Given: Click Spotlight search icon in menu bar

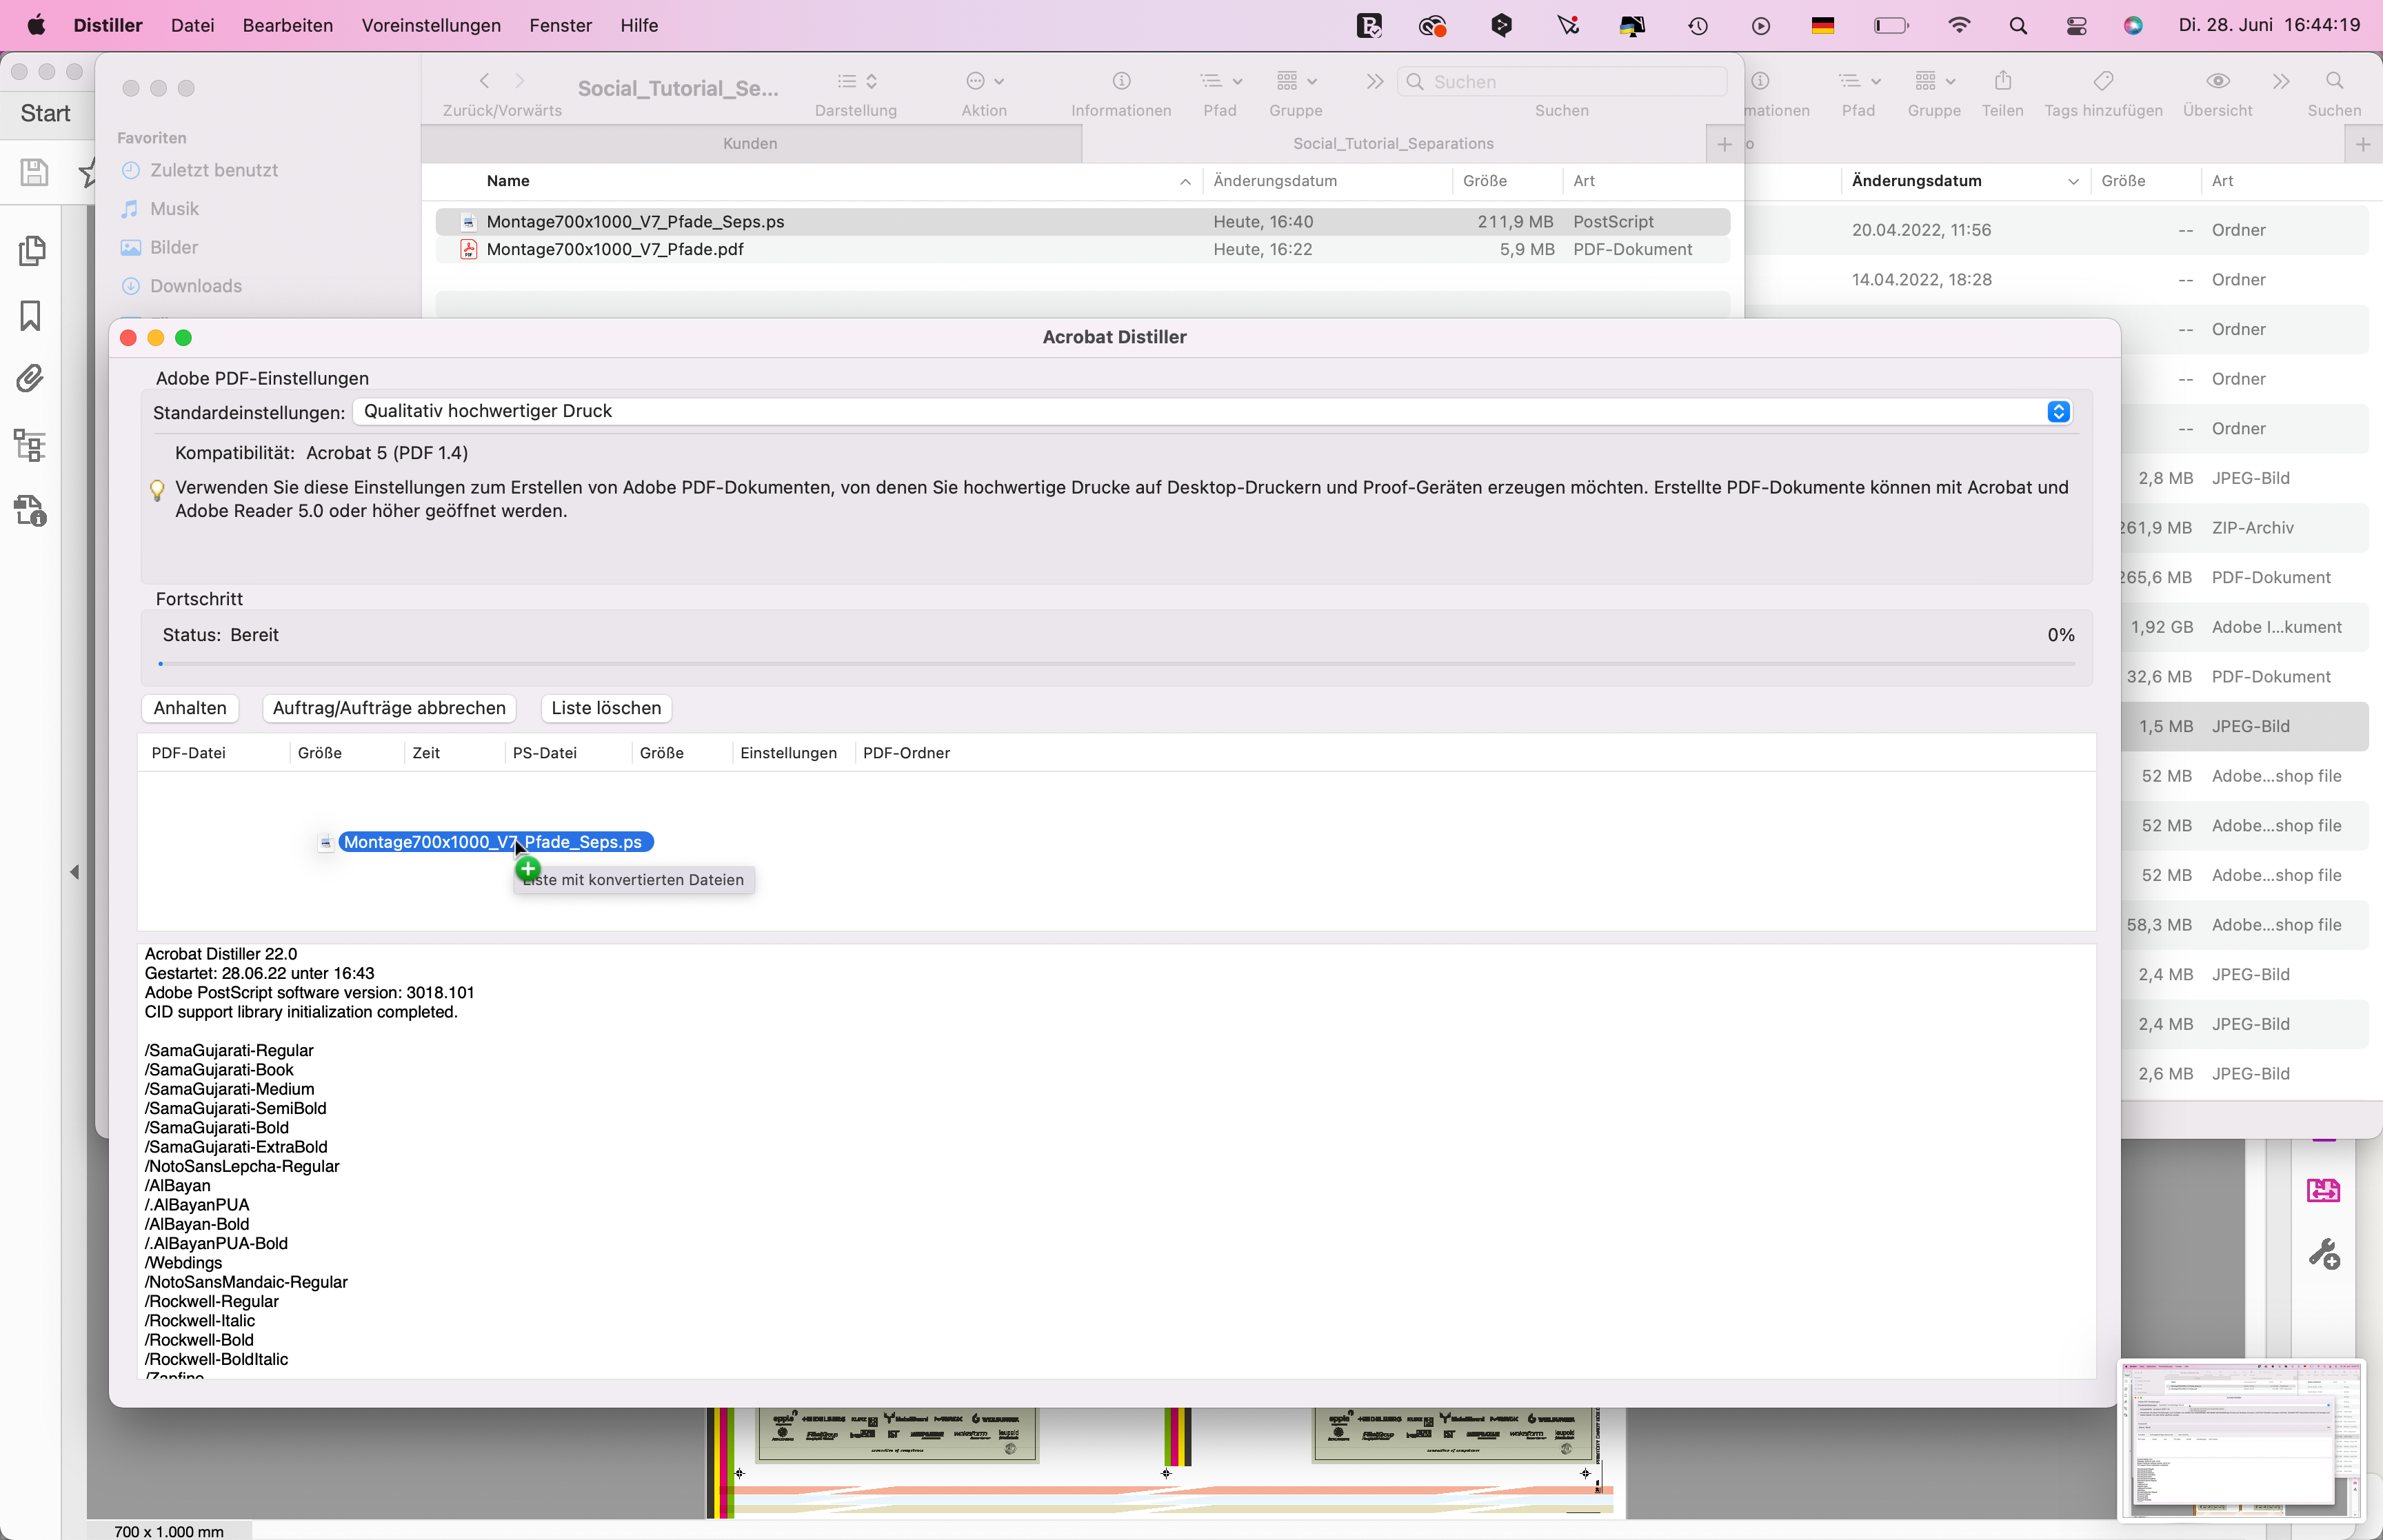Looking at the screenshot, I should tap(2018, 25).
